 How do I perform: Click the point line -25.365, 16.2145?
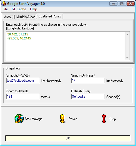click(x=19, y=38)
